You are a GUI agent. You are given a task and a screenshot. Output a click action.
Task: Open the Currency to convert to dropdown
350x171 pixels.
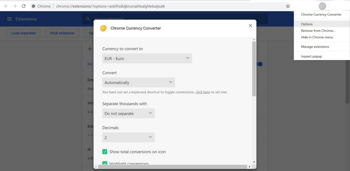coord(147,59)
